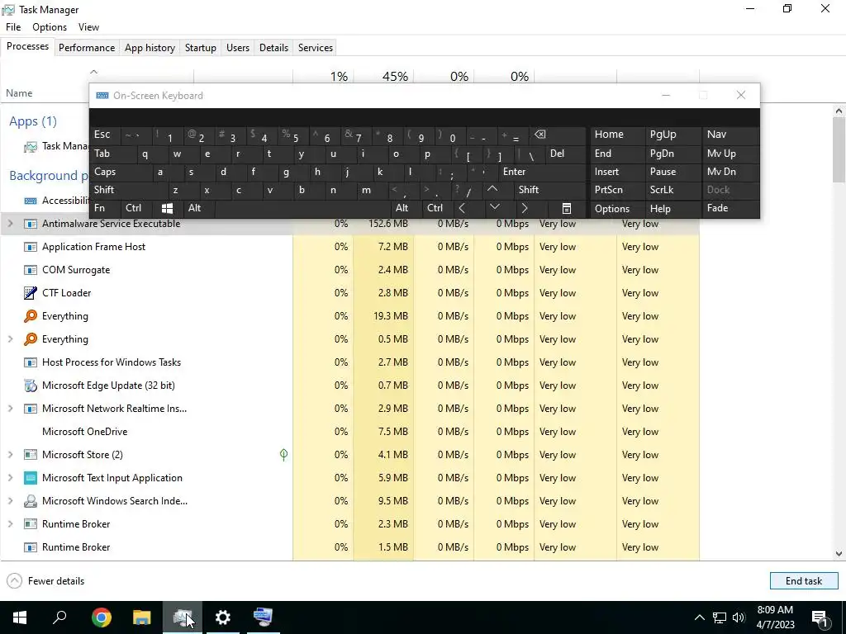
Task: Click Help key on On-Screen Keyboard
Action: click(673, 208)
